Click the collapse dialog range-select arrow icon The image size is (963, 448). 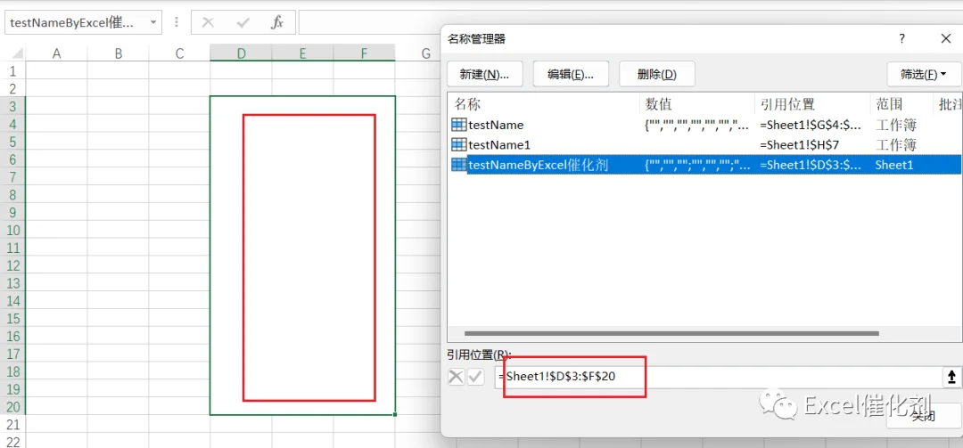point(952,377)
